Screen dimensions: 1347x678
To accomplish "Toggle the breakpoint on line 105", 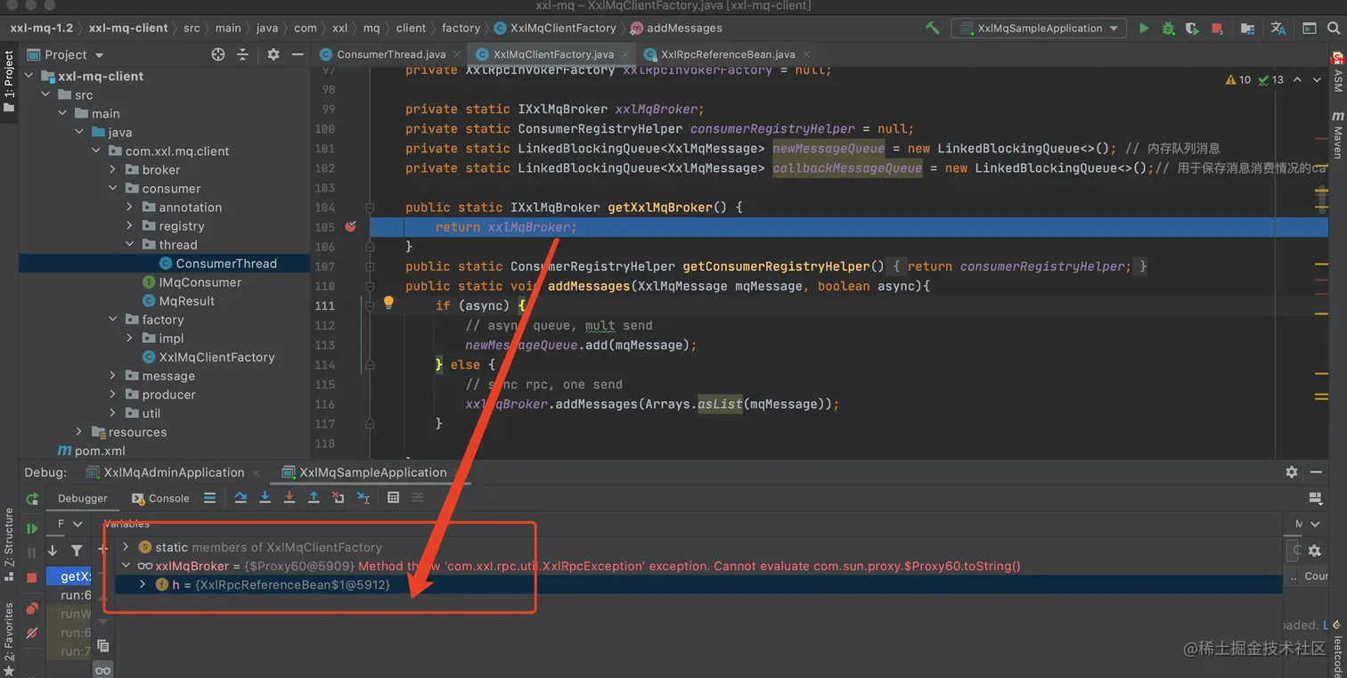I will [x=350, y=227].
